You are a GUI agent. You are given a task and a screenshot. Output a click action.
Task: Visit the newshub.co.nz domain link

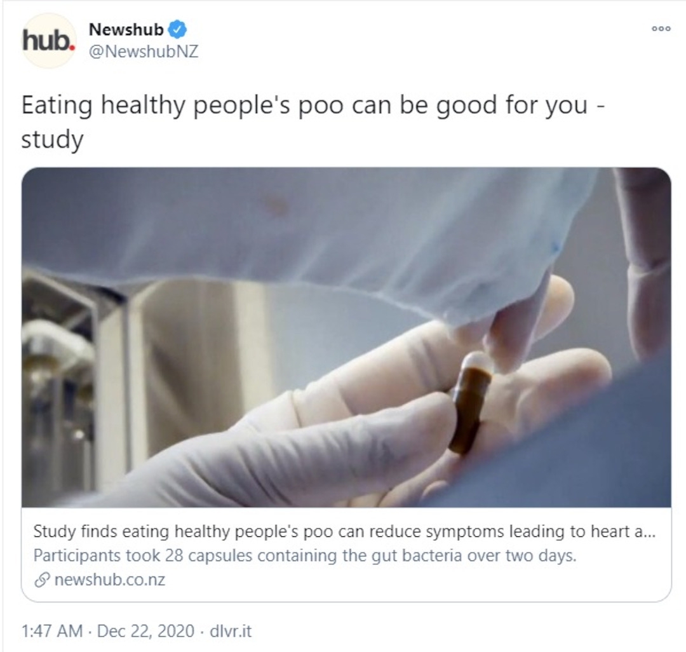tap(110, 580)
